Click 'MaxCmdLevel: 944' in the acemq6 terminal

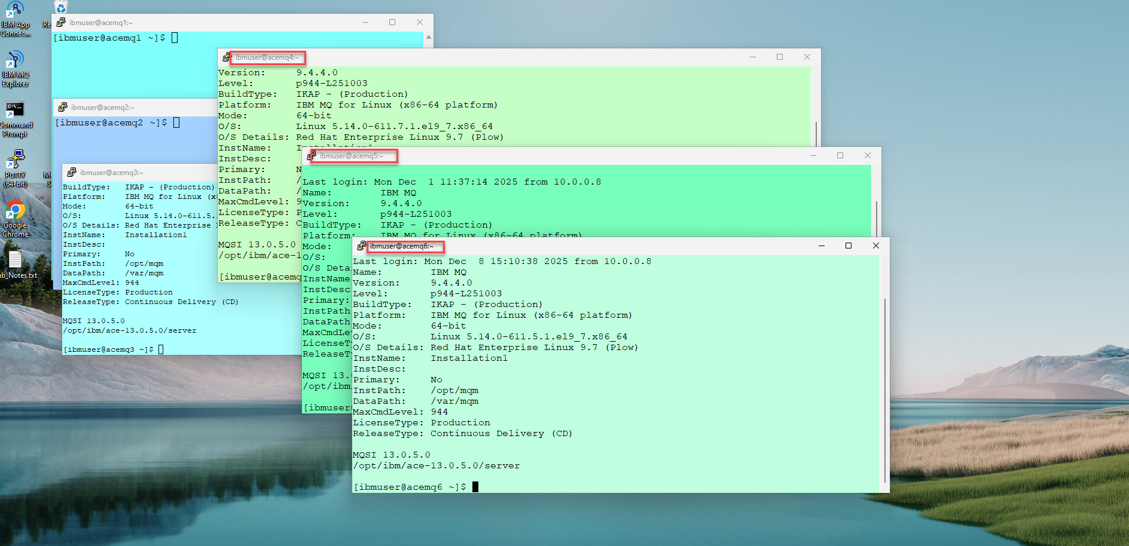pos(400,412)
